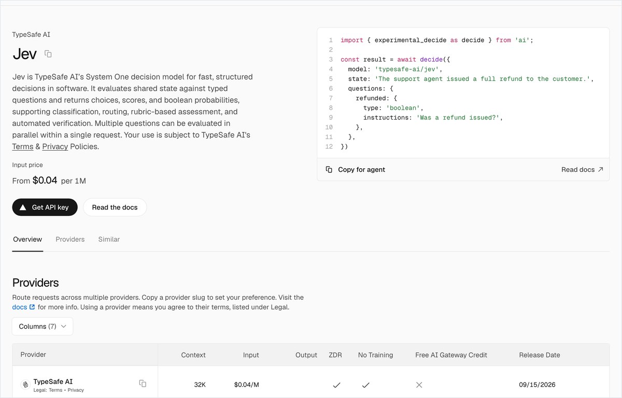Image resolution: width=622 pixels, height=398 pixels.
Task: Click the $0.04 price value
Action: [45, 181]
